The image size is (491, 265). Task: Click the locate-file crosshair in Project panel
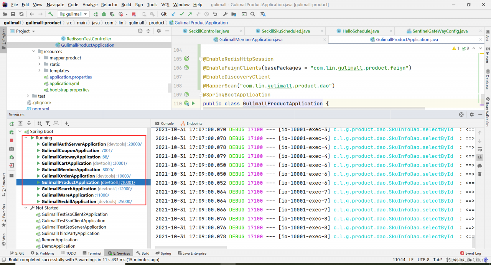tap(140, 31)
